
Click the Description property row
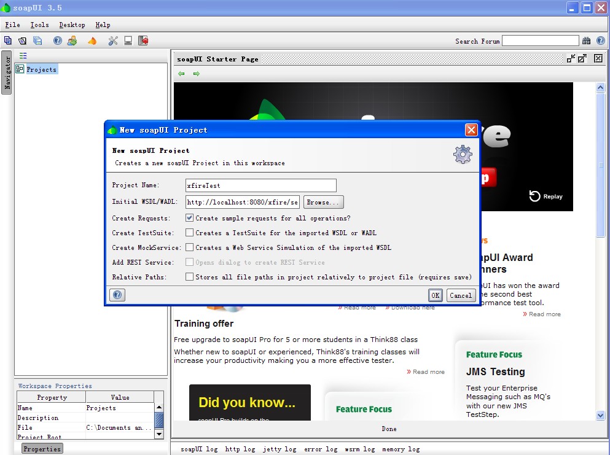[x=85, y=418]
